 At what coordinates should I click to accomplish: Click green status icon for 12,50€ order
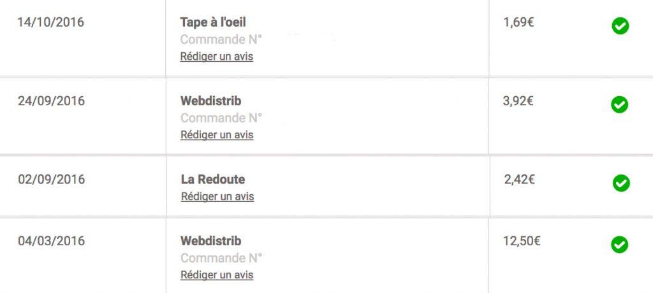(x=620, y=245)
